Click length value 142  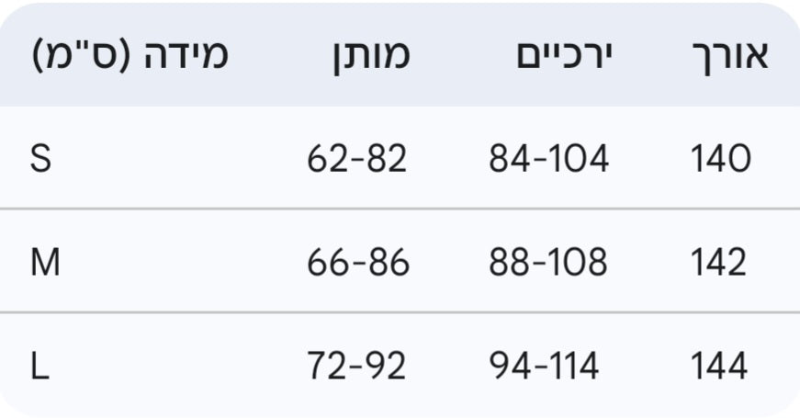point(719,264)
